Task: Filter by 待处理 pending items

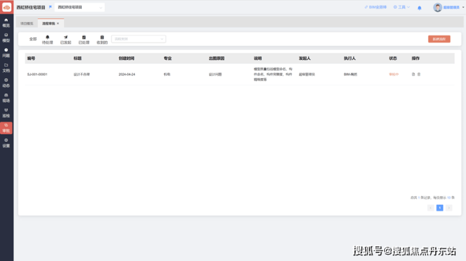Action: pos(47,39)
